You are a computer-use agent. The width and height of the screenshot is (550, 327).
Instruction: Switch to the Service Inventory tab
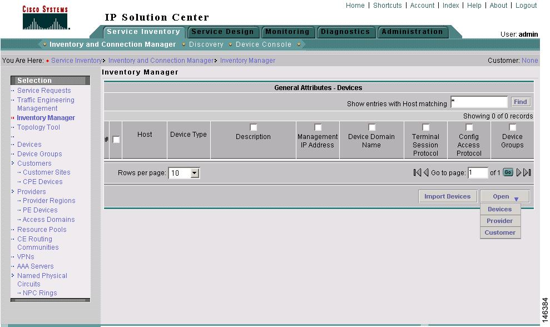143,32
